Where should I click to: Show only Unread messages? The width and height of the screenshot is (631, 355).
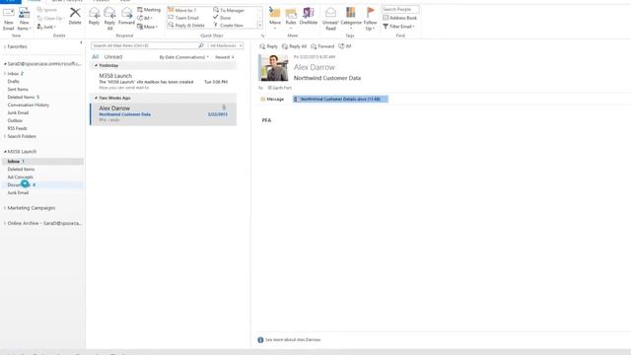(x=113, y=57)
